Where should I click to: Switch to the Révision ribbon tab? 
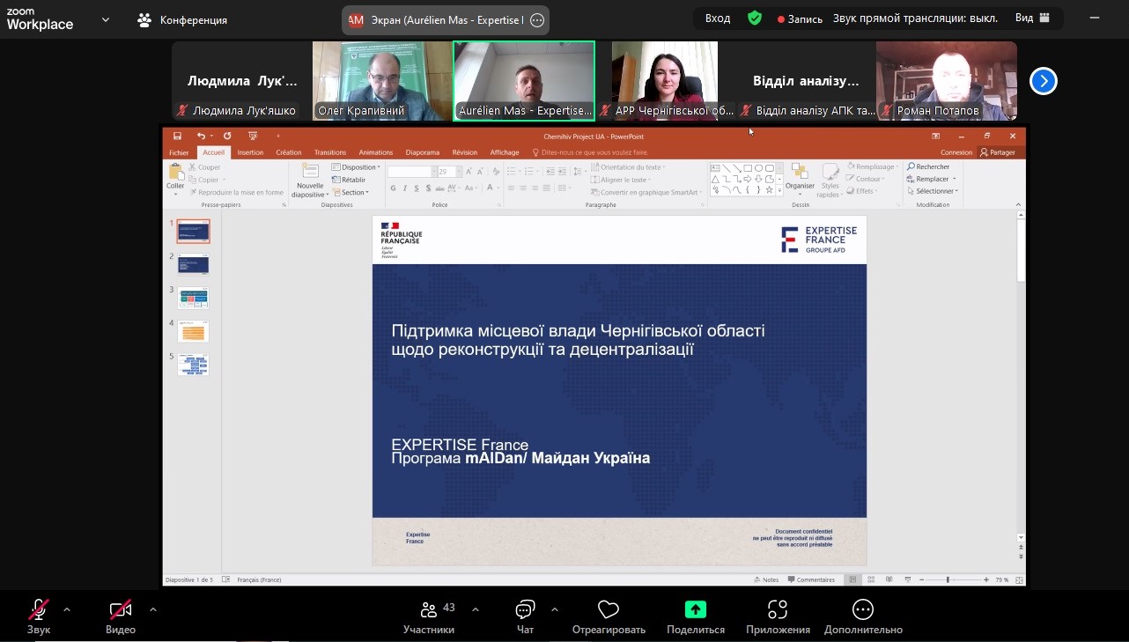point(464,152)
